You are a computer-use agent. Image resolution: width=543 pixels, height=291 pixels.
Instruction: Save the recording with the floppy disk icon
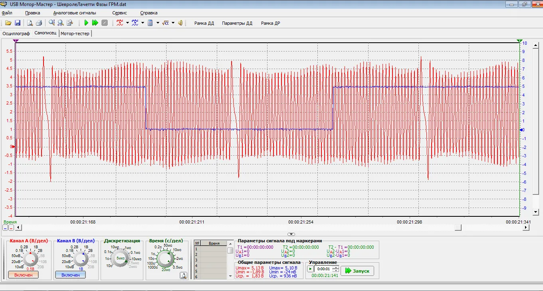click(x=18, y=23)
